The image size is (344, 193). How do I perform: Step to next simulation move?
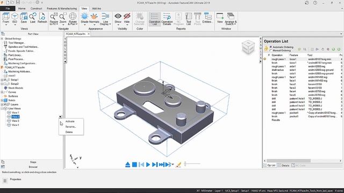155,165
